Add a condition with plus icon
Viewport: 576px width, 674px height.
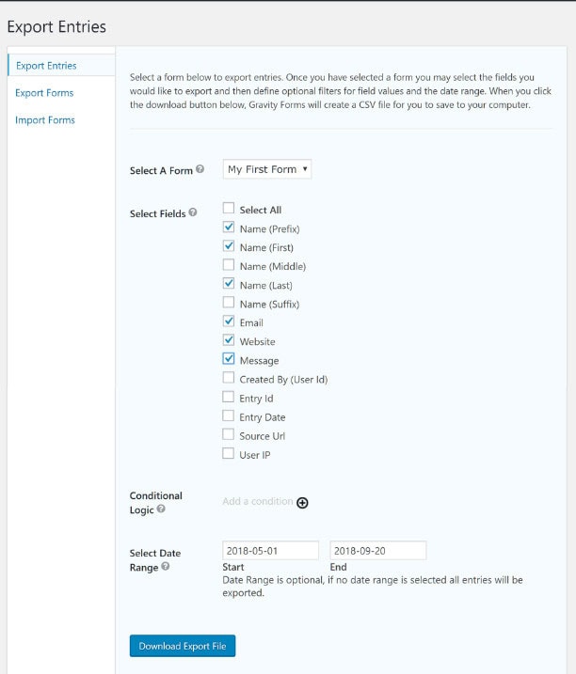(x=302, y=502)
